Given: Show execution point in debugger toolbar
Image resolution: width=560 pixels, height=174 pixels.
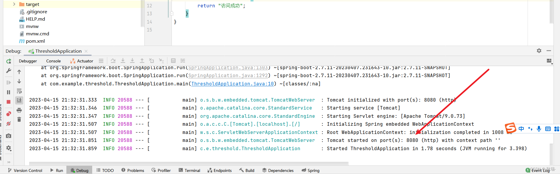Looking at the screenshot, I should pyautogui.click(x=113, y=61).
